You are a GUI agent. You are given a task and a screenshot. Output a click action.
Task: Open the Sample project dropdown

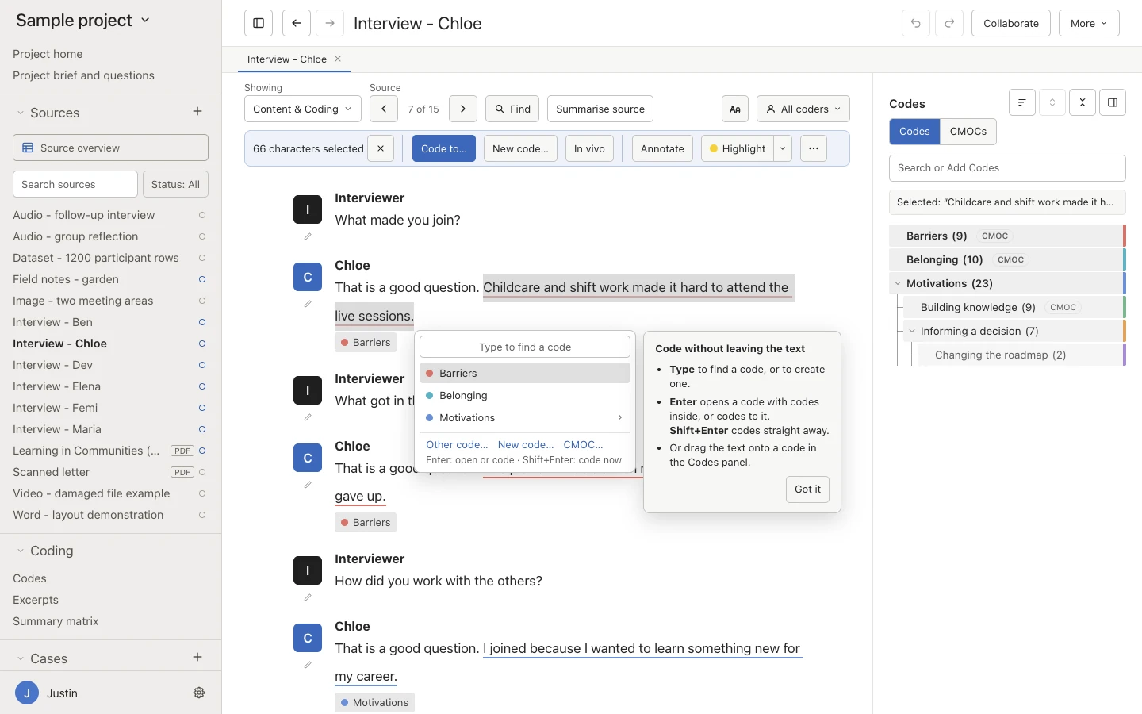pos(83,21)
